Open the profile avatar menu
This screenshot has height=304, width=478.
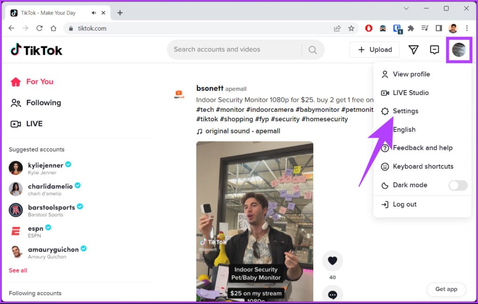(x=459, y=49)
